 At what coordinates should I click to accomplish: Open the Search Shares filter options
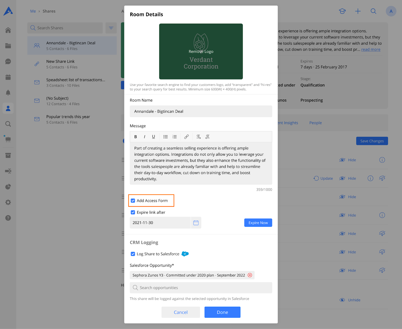(111, 28)
